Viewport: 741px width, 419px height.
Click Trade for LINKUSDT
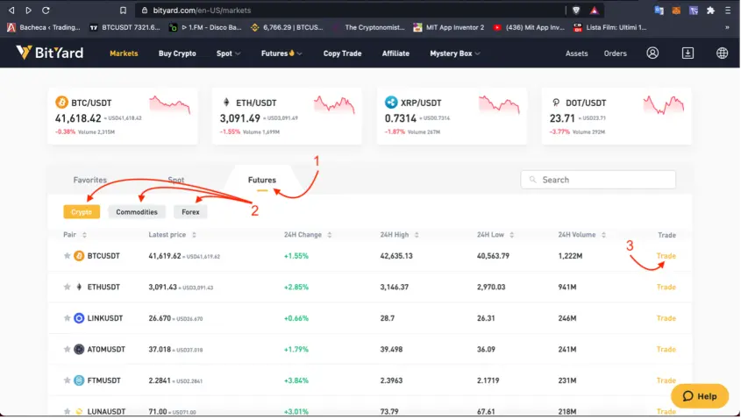[x=666, y=318]
